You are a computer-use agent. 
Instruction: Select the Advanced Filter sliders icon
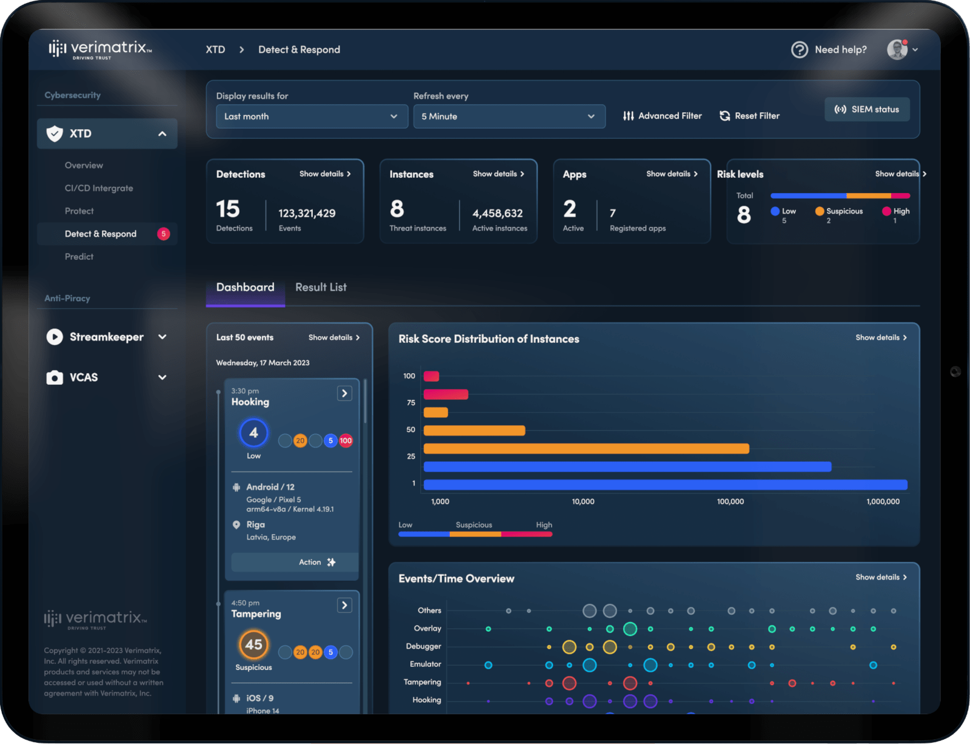click(629, 115)
